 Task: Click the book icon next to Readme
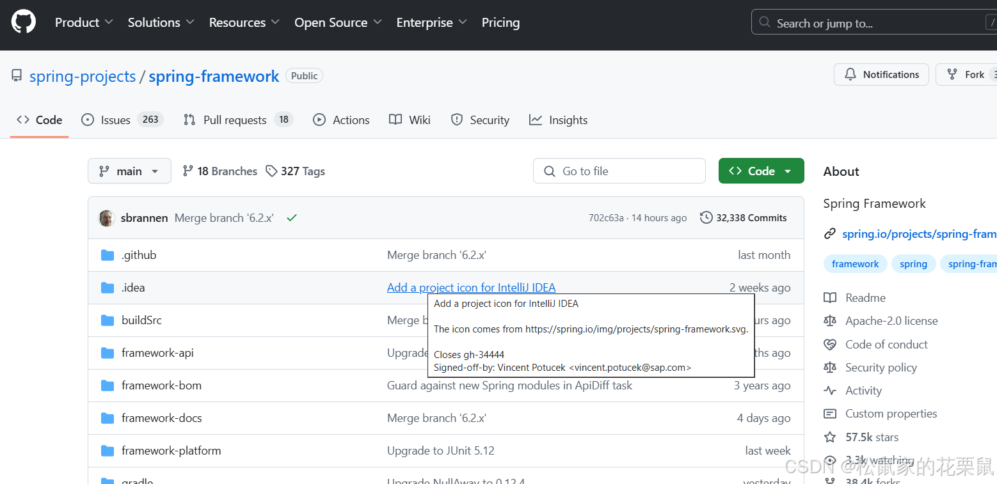coord(830,298)
